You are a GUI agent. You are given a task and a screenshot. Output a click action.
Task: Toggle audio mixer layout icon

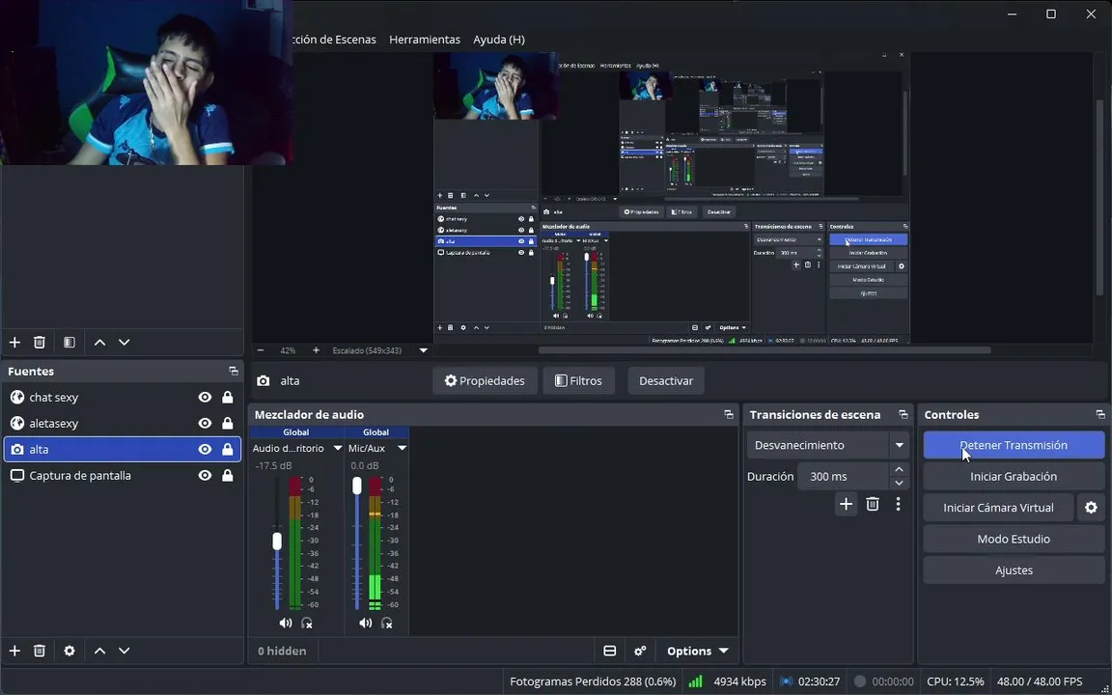pos(609,651)
